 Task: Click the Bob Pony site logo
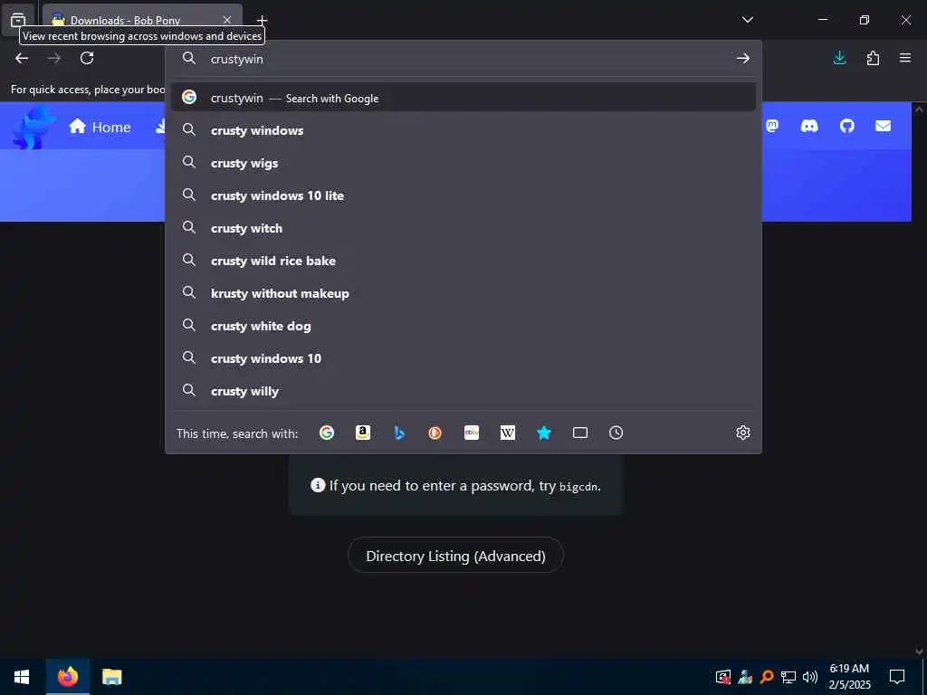33,127
